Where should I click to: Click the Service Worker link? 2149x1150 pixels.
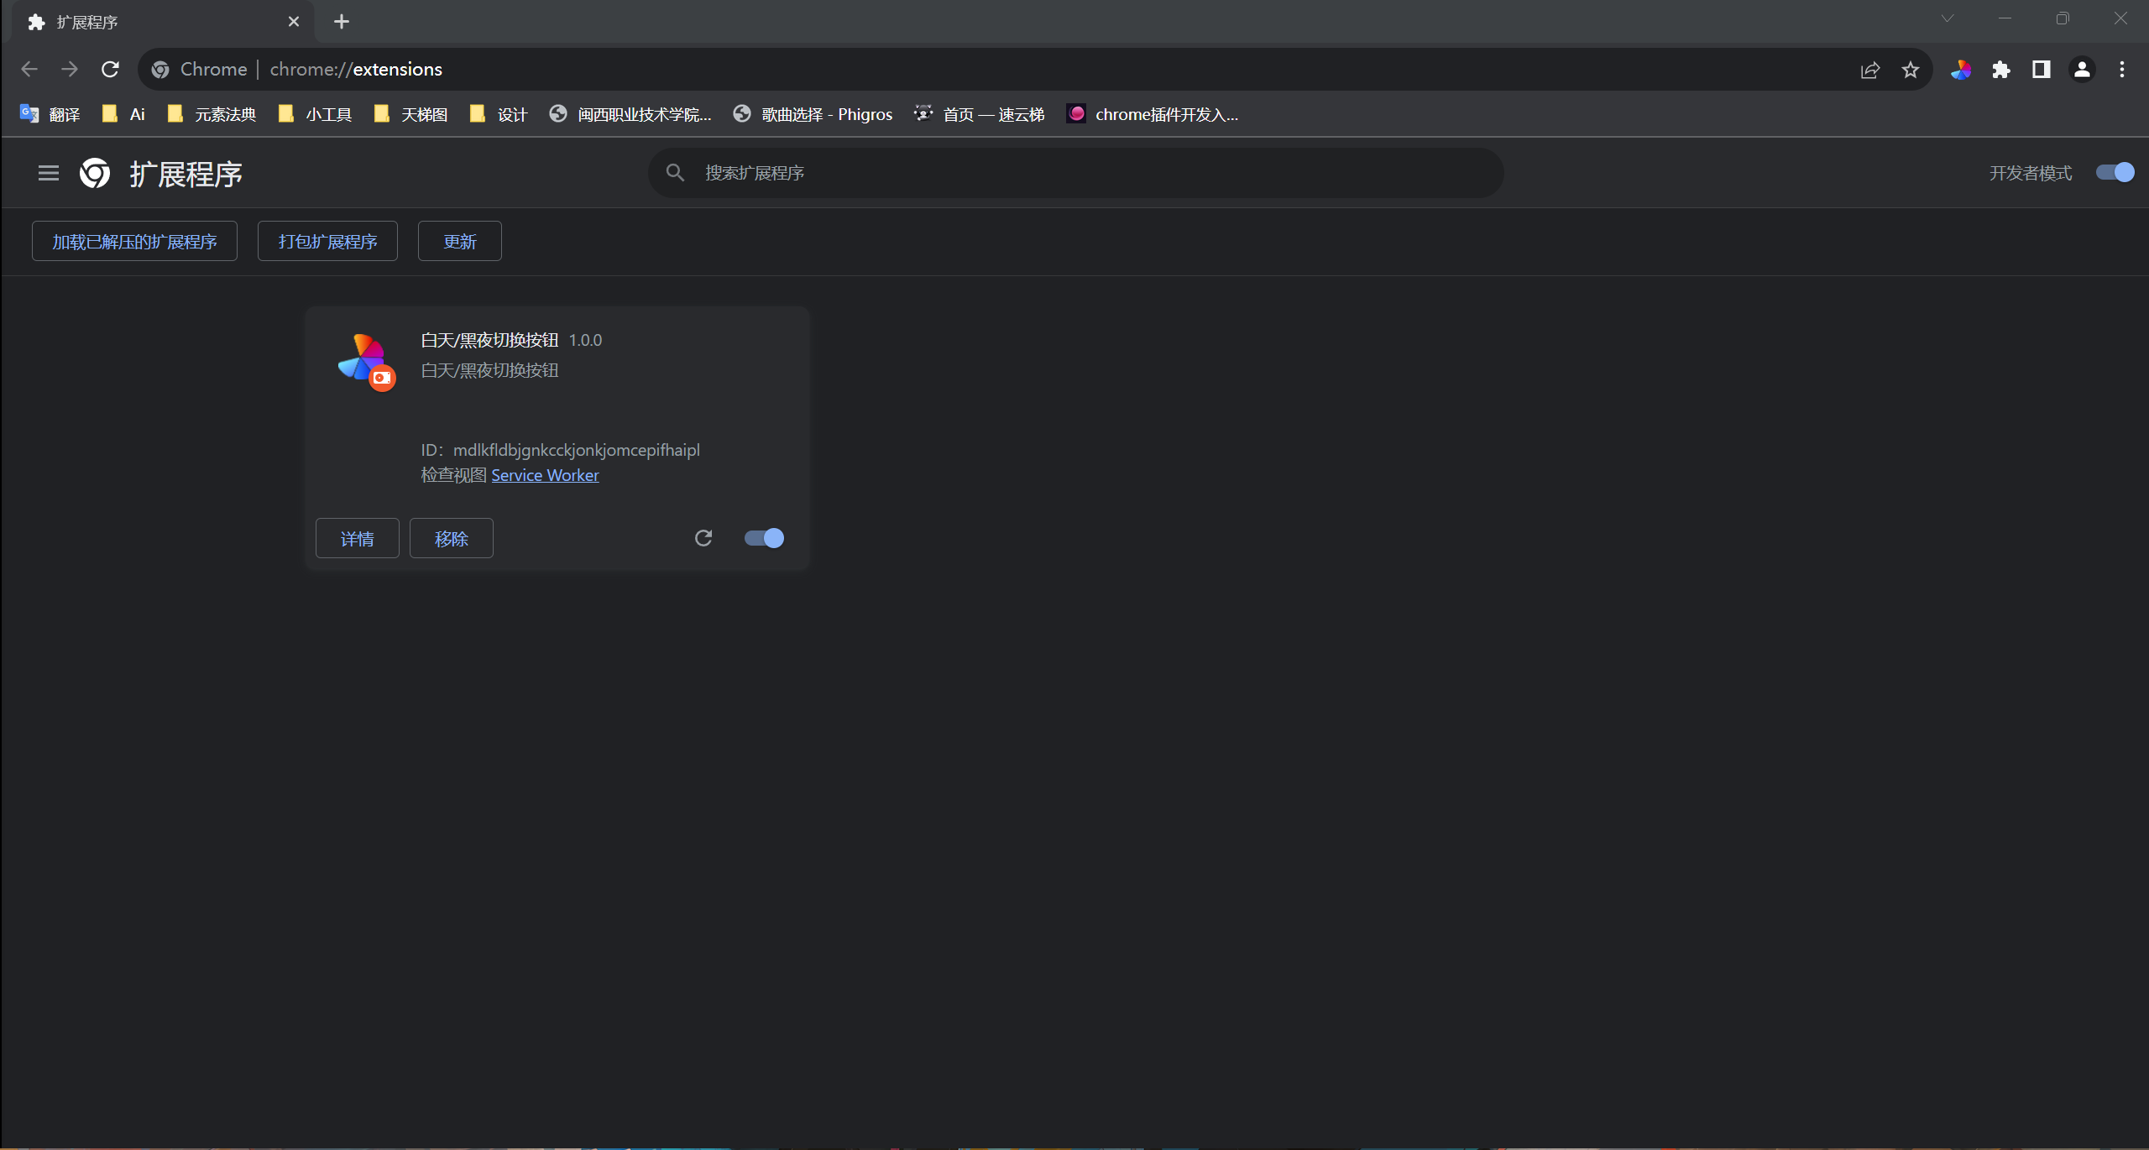(x=546, y=473)
